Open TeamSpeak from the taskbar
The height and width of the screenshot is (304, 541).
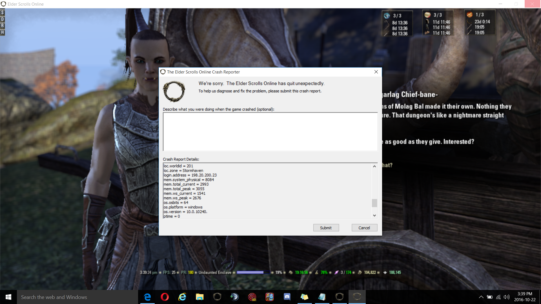[234, 297]
